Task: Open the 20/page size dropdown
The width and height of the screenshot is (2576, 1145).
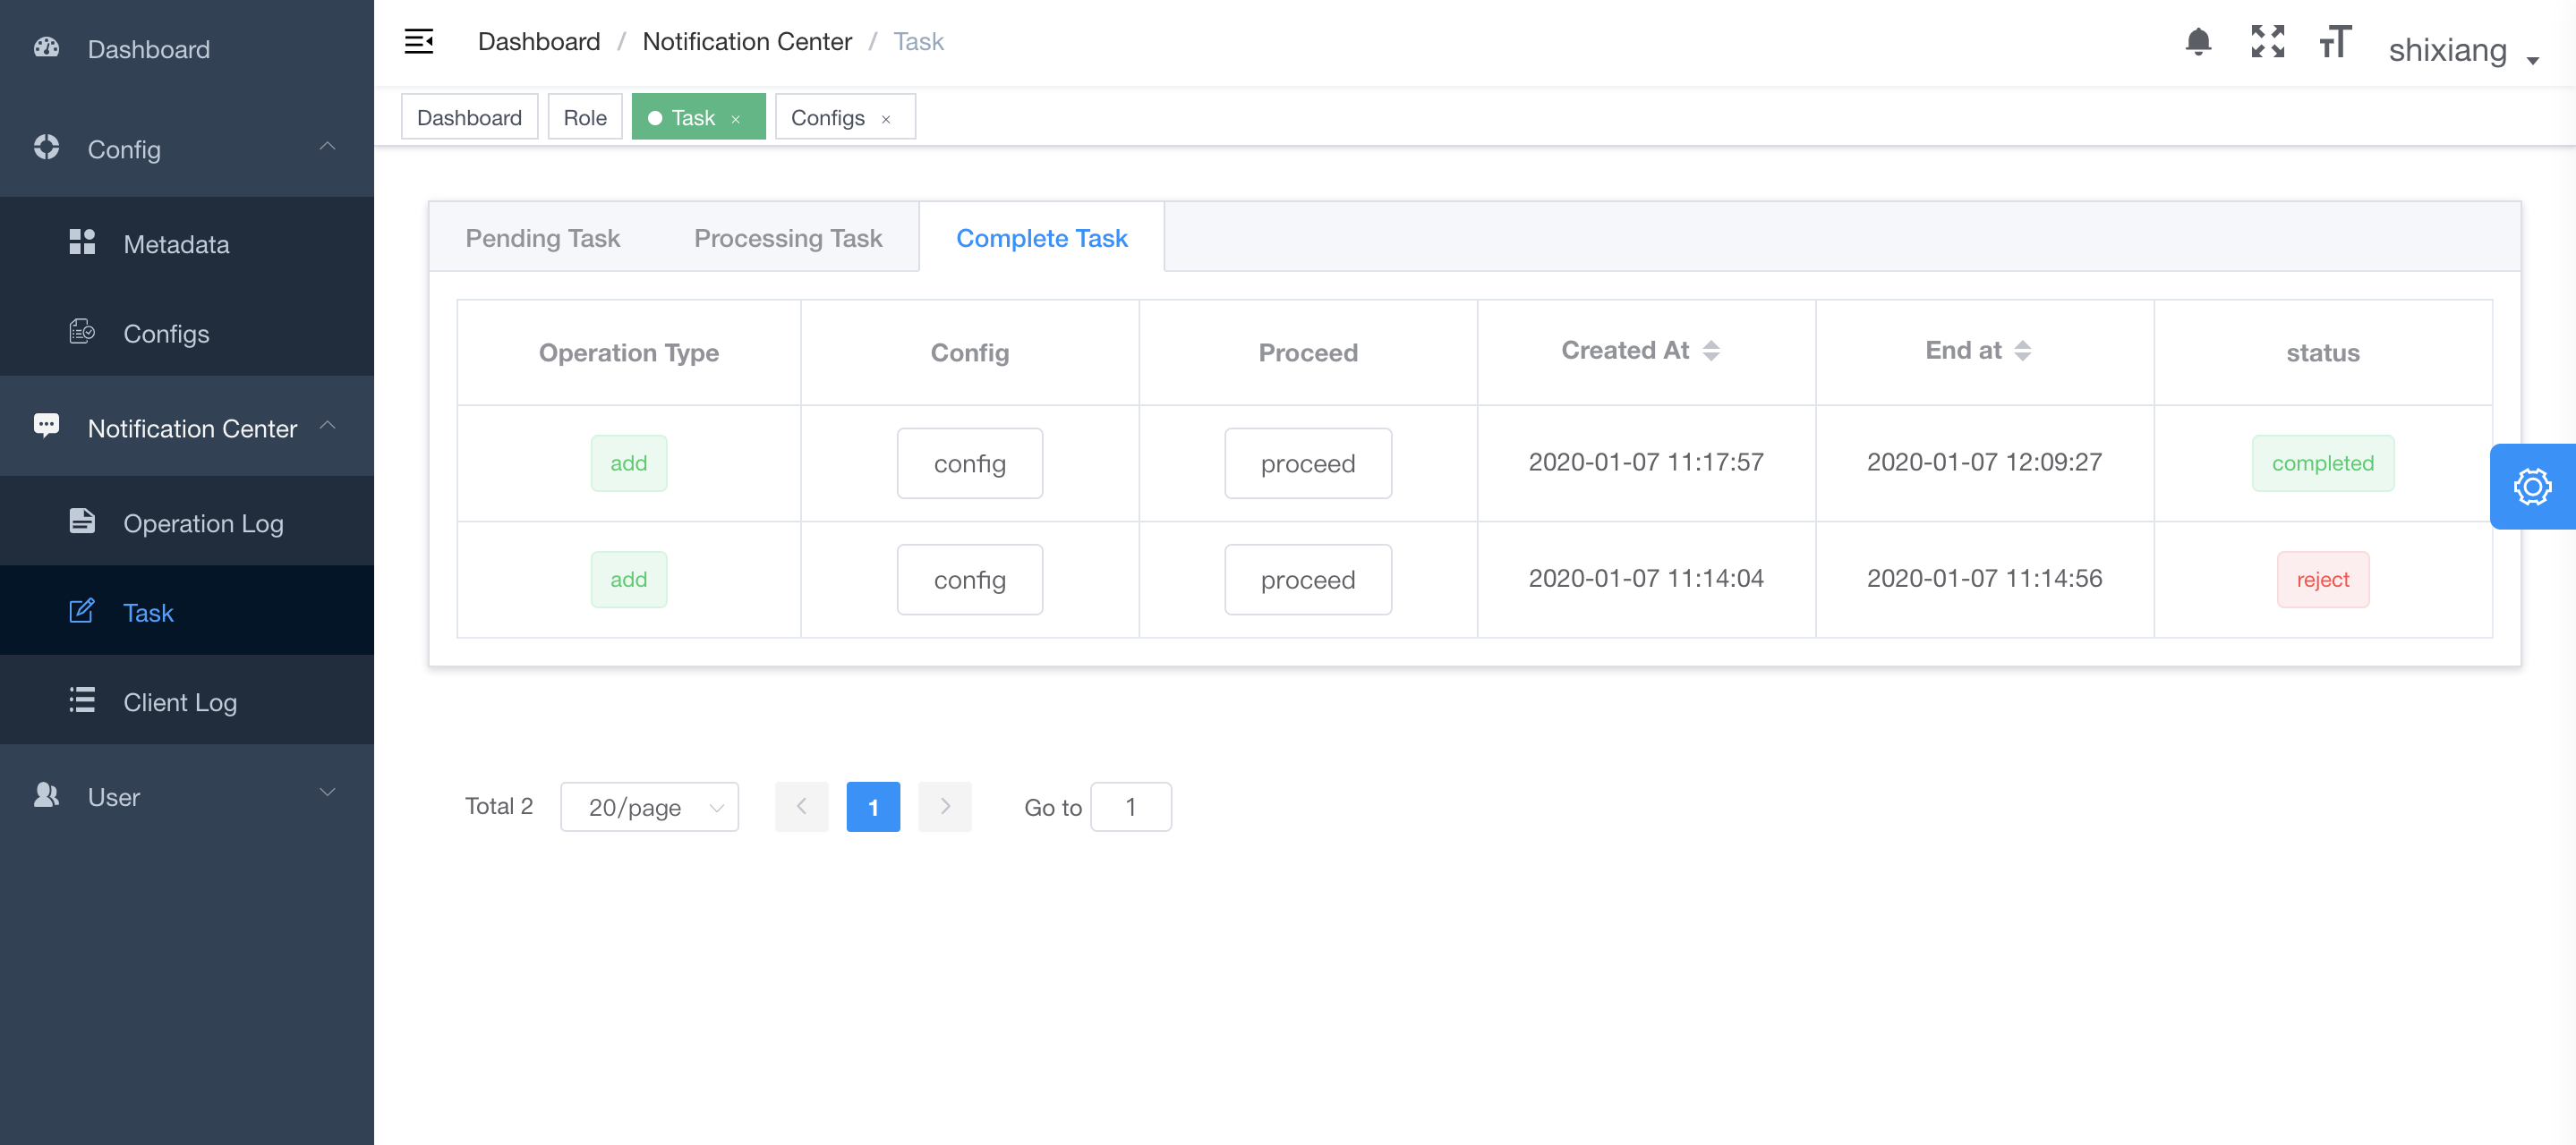Action: [x=649, y=806]
